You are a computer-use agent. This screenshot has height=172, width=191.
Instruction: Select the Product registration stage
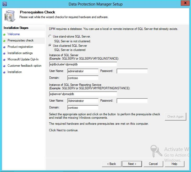20,47
